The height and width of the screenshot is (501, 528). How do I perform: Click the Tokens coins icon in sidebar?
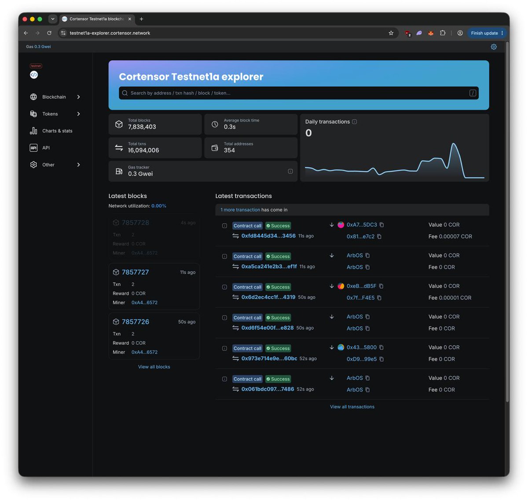point(33,114)
